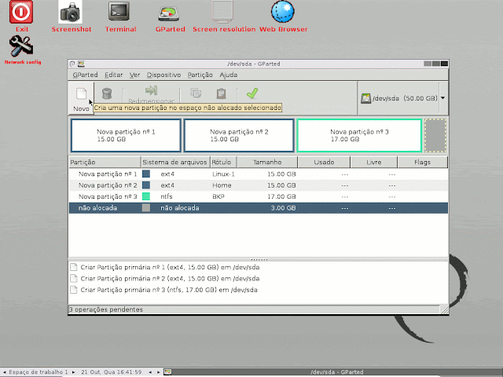Click the Novo new partition toolbar button
This screenshot has width=503, height=377.
(81, 98)
